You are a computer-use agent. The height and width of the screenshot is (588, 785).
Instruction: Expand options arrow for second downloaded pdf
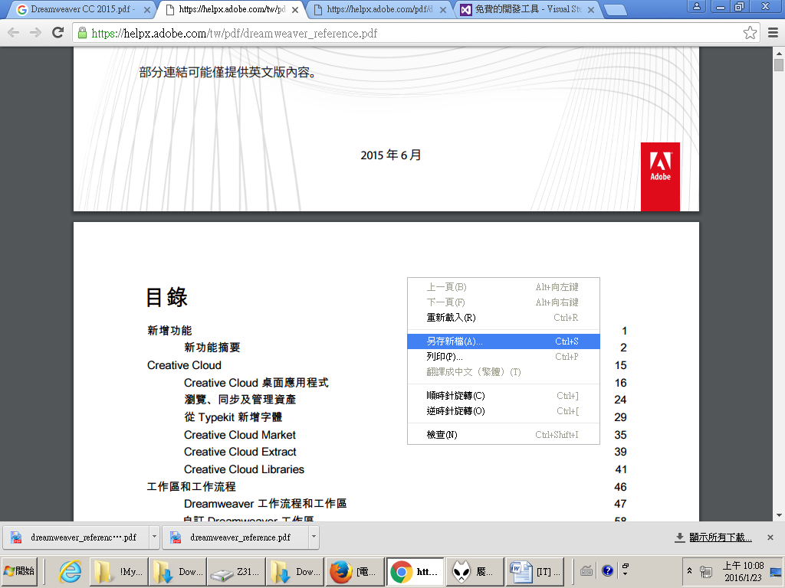pos(314,537)
